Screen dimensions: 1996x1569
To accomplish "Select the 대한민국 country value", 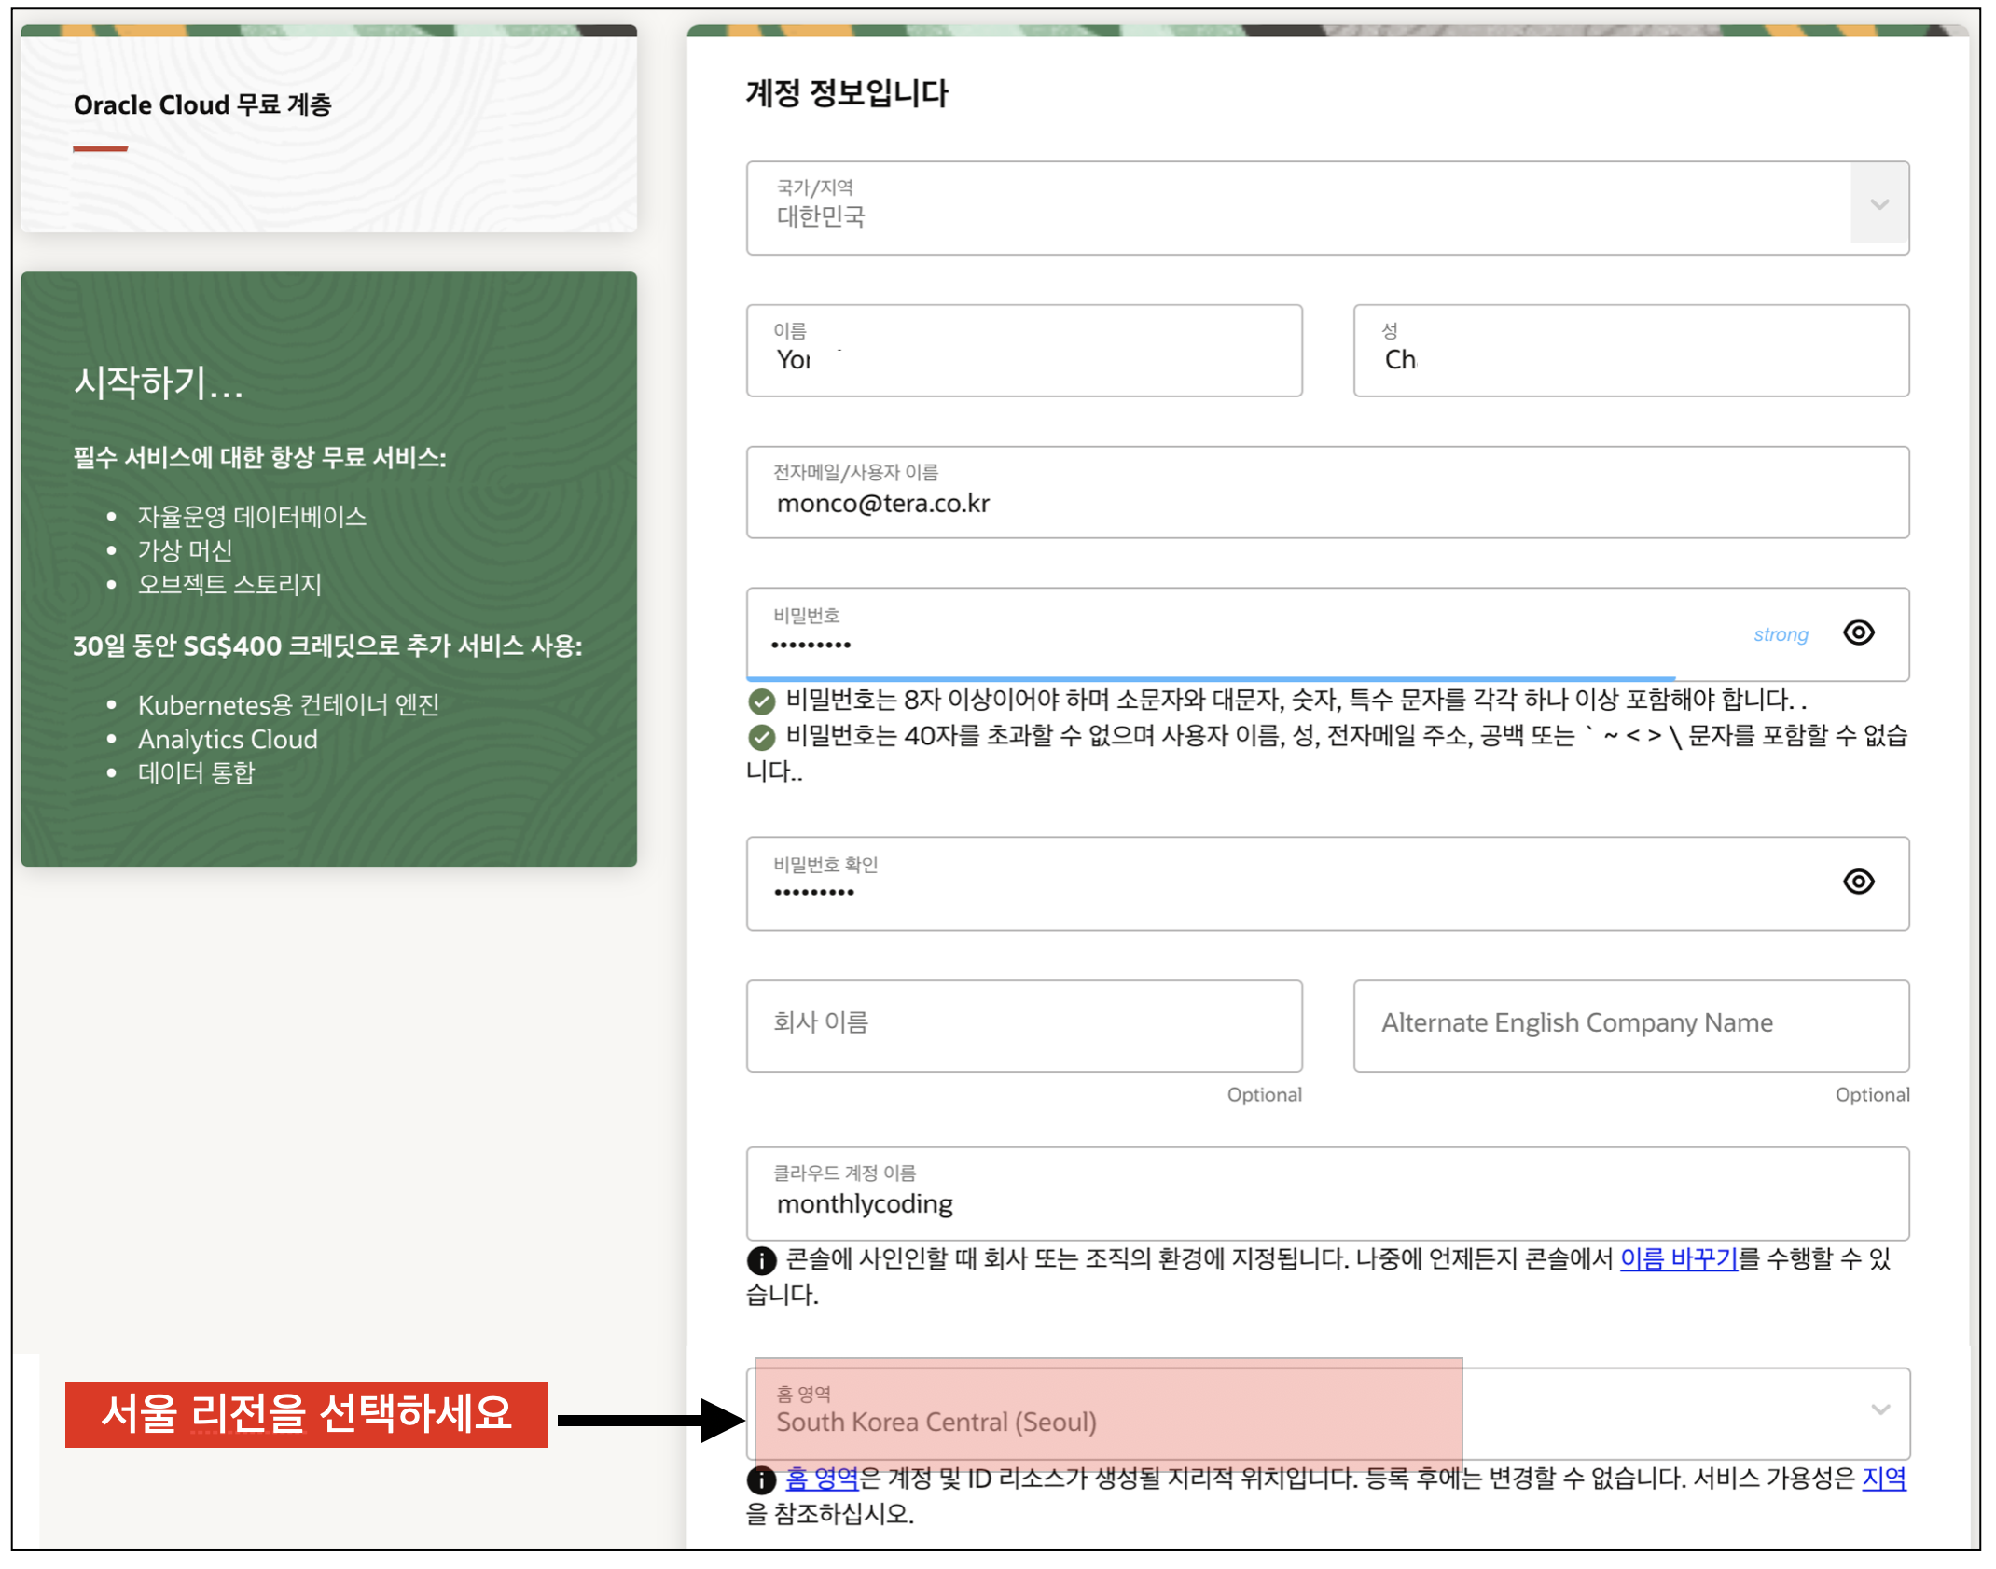I will click(x=821, y=216).
